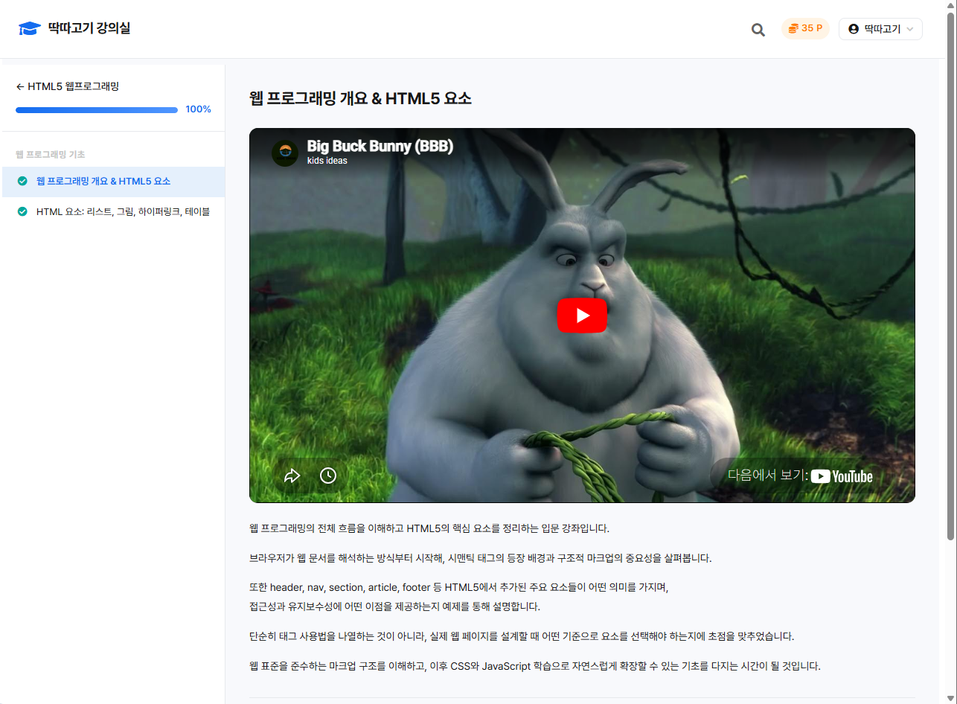Select the HTML 요소: 리스트, 그림 lesson entry

pos(123,211)
